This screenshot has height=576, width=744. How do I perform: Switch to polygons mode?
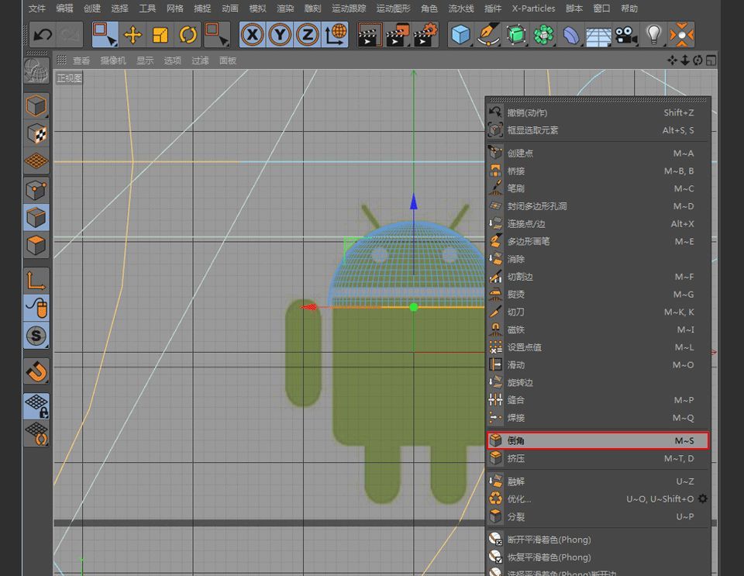36,245
